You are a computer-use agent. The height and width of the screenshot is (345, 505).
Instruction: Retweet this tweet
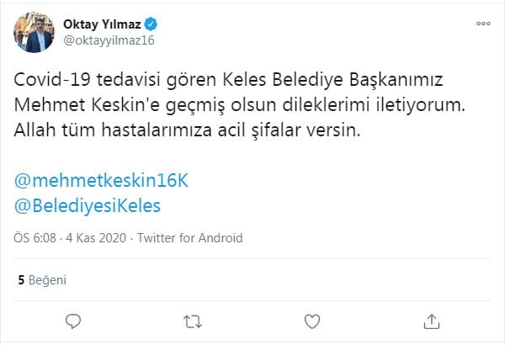click(x=193, y=321)
